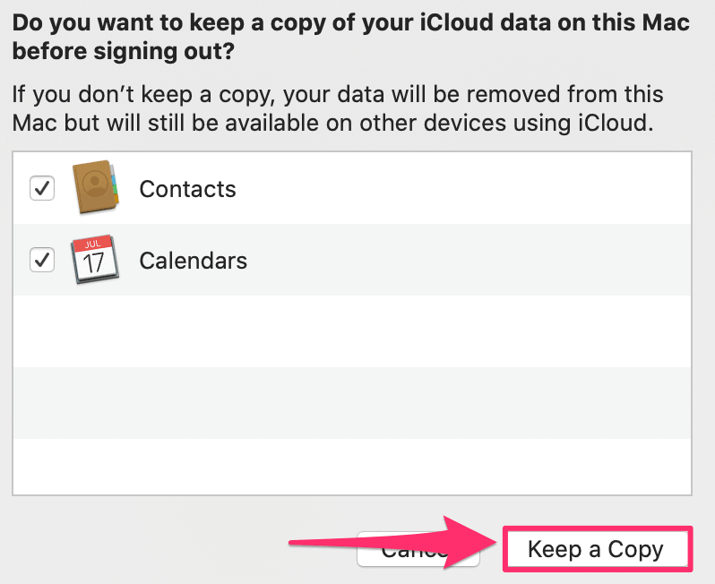
Task: Click the empty third row in the list
Action: 352,331
